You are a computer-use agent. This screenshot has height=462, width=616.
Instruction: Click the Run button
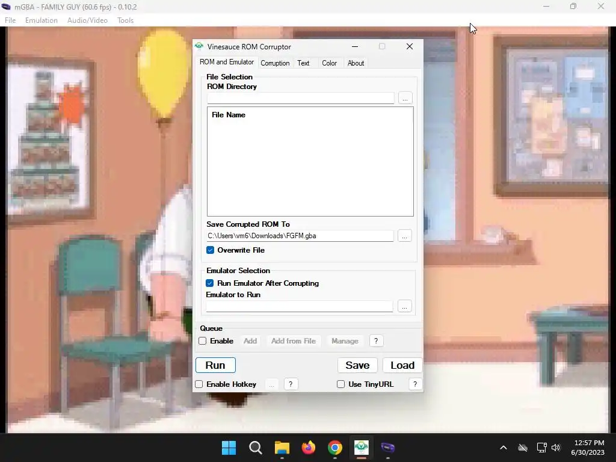tap(215, 365)
